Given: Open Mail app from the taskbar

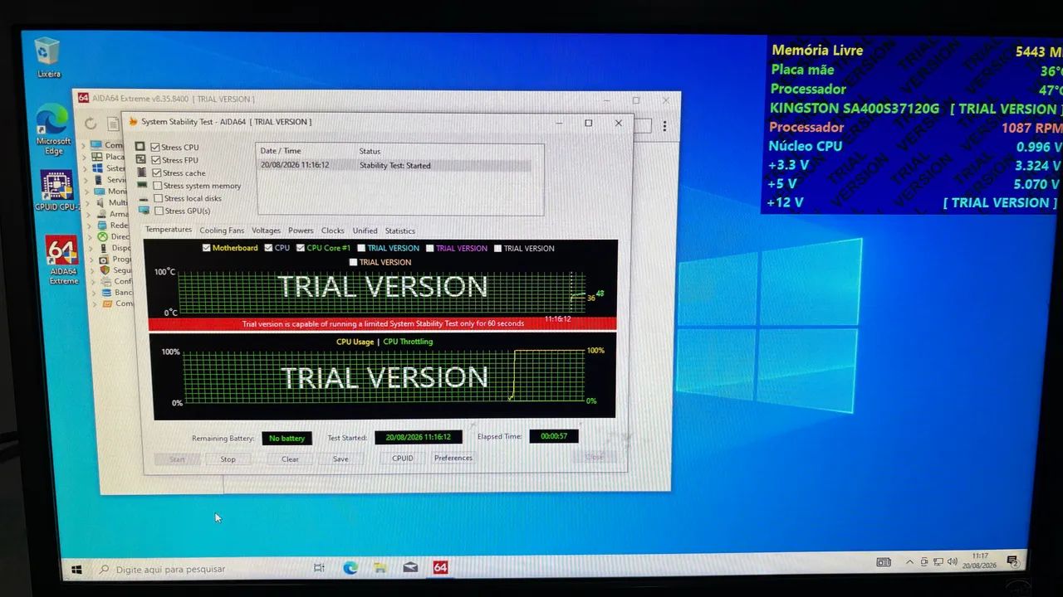Looking at the screenshot, I should [410, 568].
